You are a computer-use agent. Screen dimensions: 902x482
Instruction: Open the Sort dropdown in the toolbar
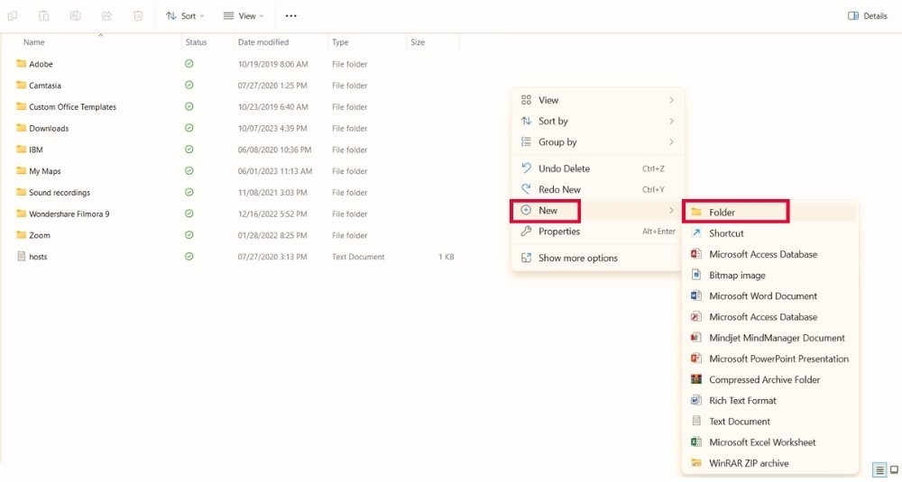(x=185, y=16)
